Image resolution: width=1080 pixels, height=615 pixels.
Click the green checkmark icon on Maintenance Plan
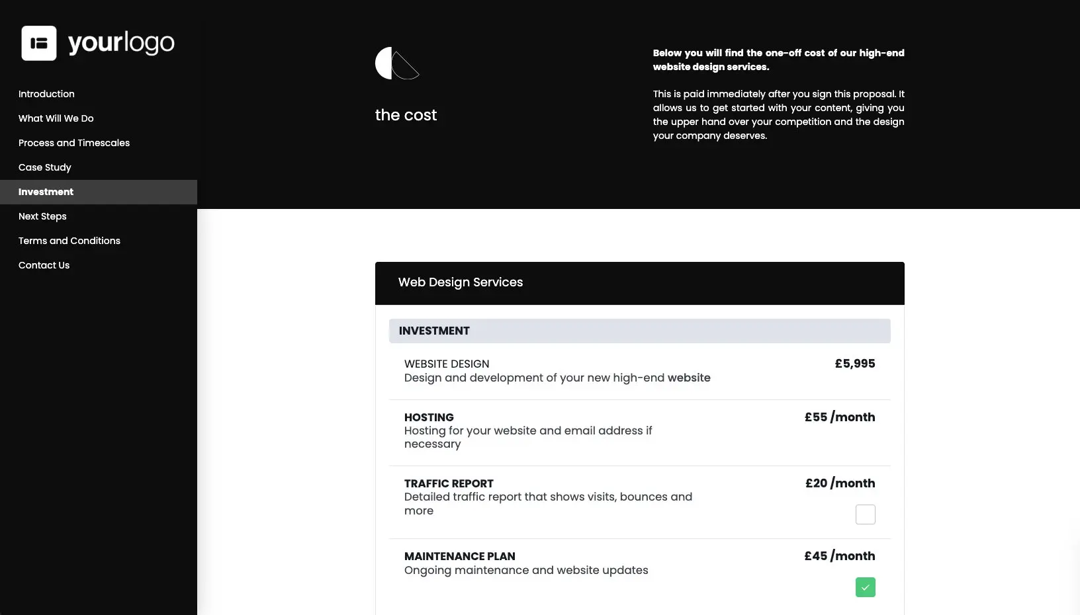pyautogui.click(x=865, y=587)
